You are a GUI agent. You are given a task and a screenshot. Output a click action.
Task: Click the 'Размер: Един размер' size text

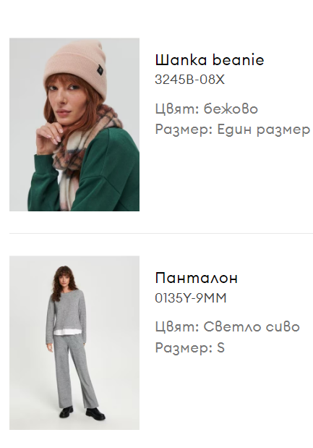pos(233,130)
